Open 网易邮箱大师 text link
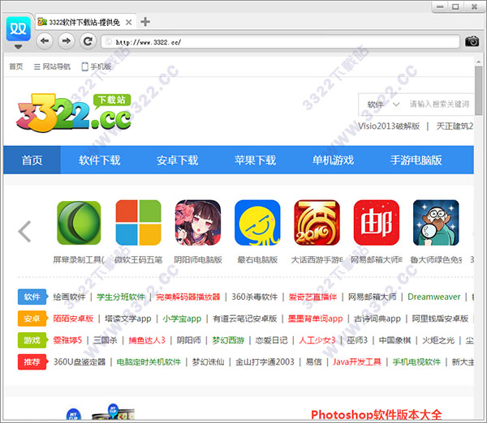 click(372, 297)
